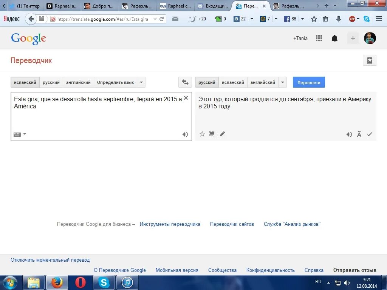The height and width of the screenshot is (290, 387).
Task: Open the account profile picture
Action: (x=370, y=38)
